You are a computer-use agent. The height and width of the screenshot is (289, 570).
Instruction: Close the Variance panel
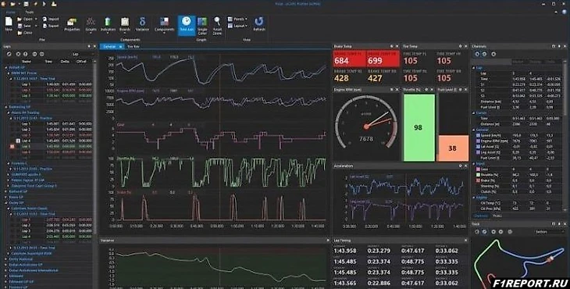(x=328, y=241)
